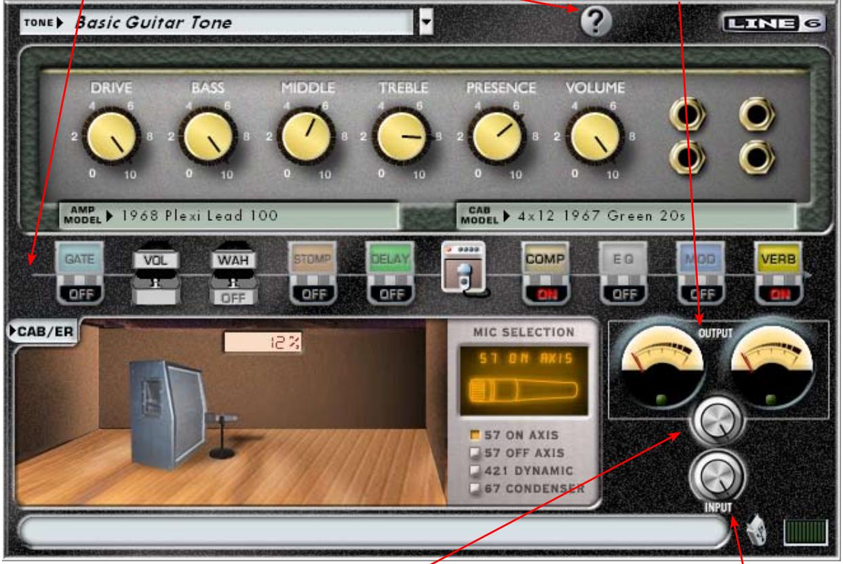843x564 pixels.
Task: Expand the CAB/ER panel tab
Action: [x=45, y=332]
